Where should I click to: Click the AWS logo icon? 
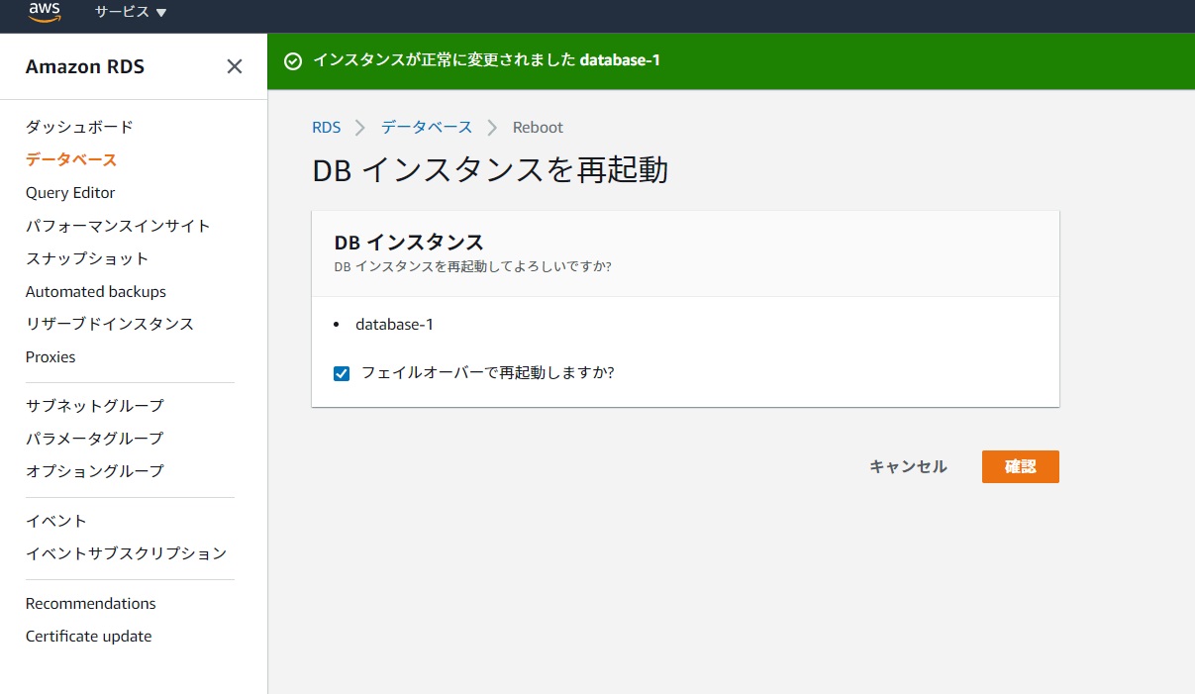click(x=45, y=12)
